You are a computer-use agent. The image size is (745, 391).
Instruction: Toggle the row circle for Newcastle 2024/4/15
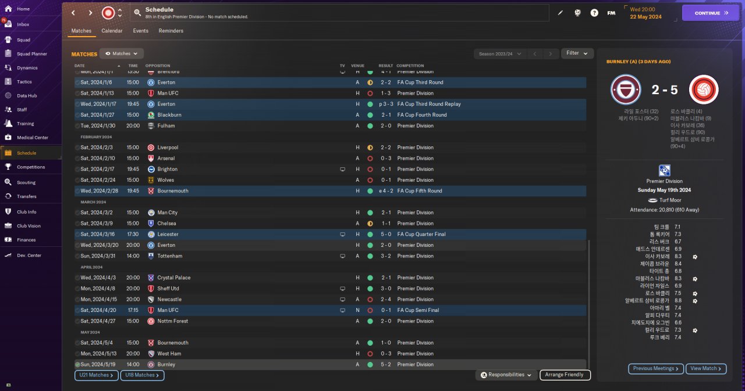77,300
